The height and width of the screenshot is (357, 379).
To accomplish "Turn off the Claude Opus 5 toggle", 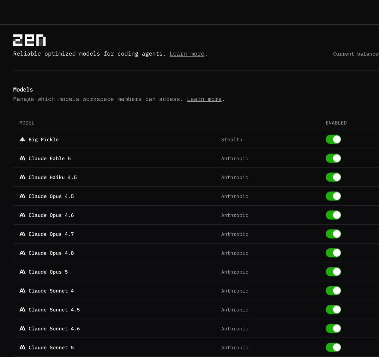I will pyautogui.click(x=333, y=272).
